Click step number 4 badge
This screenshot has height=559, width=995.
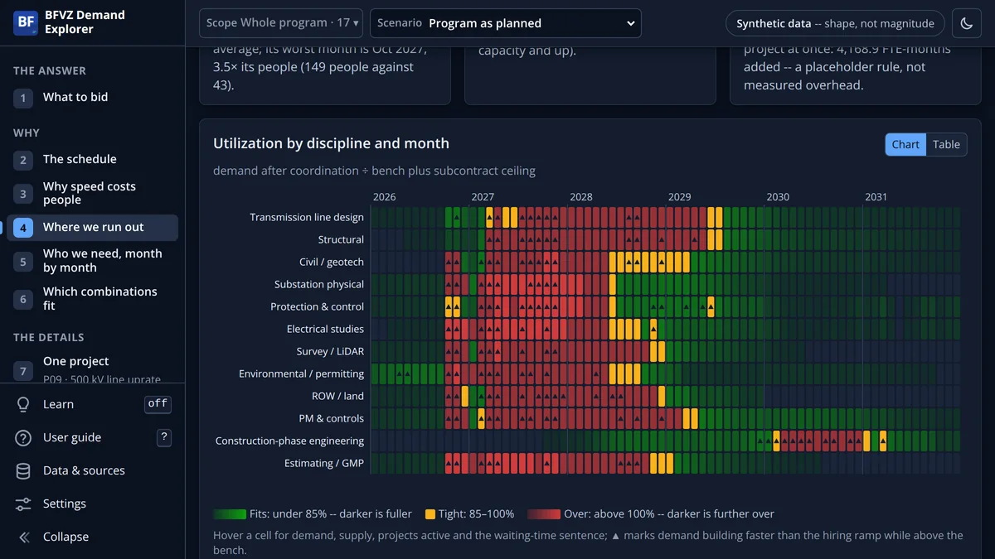(23, 228)
